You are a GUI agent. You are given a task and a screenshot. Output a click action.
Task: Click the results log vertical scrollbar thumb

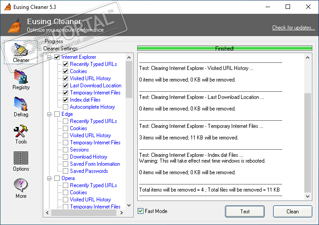coord(307,143)
